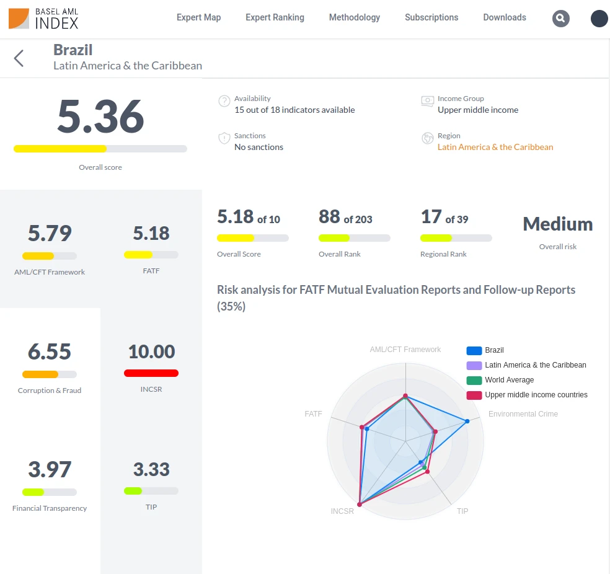Click the Availability question mark icon

click(x=224, y=101)
